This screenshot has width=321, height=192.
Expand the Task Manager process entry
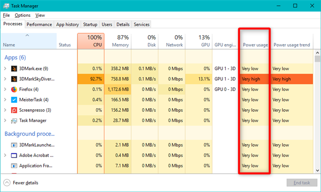point(5,121)
